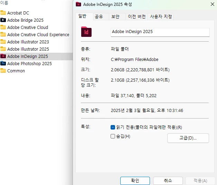Select the Adobe Creative Cloud folder name
217x185 pixels.
[x=28, y=27]
